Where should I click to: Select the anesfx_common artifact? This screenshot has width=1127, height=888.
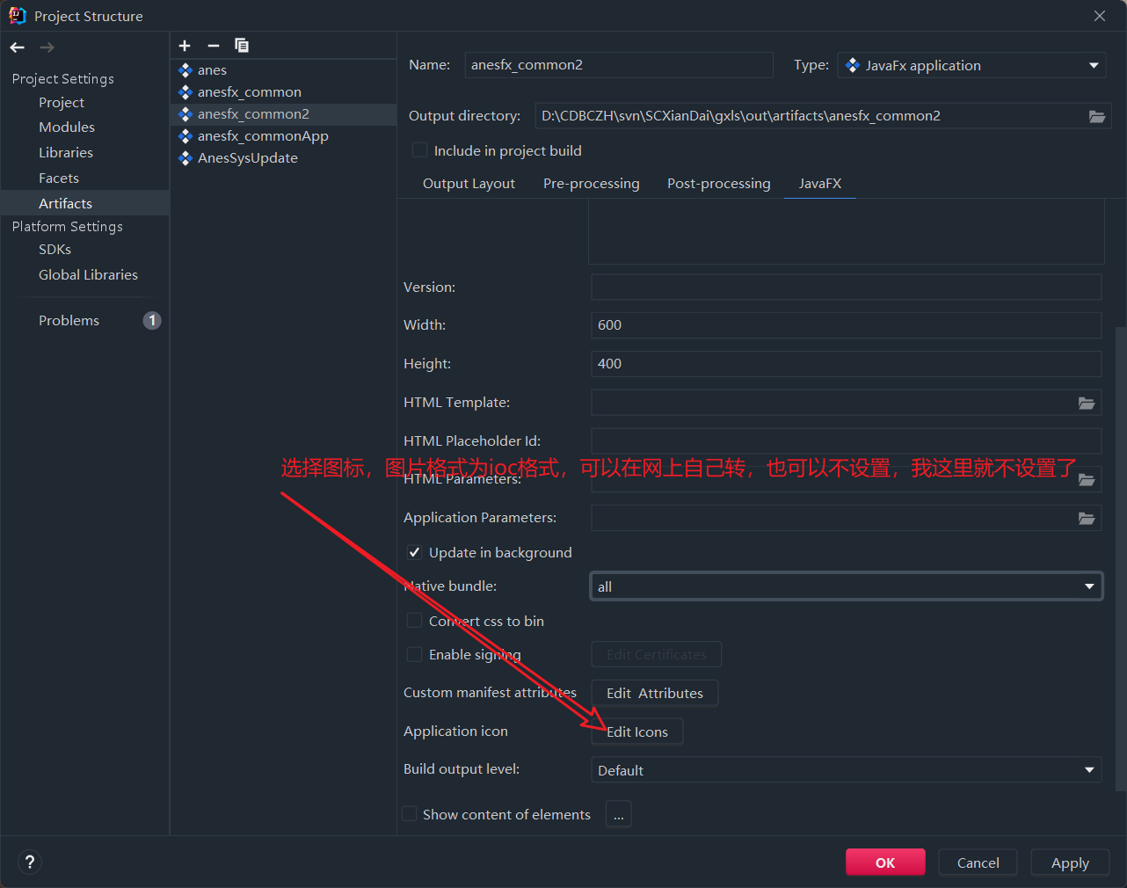click(x=283, y=92)
